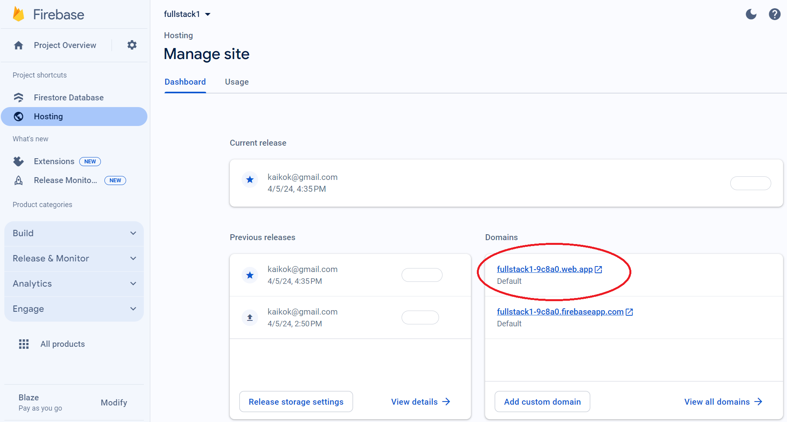The height and width of the screenshot is (422, 787).
Task: Open the All products grid view
Action: tap(62, 344)
